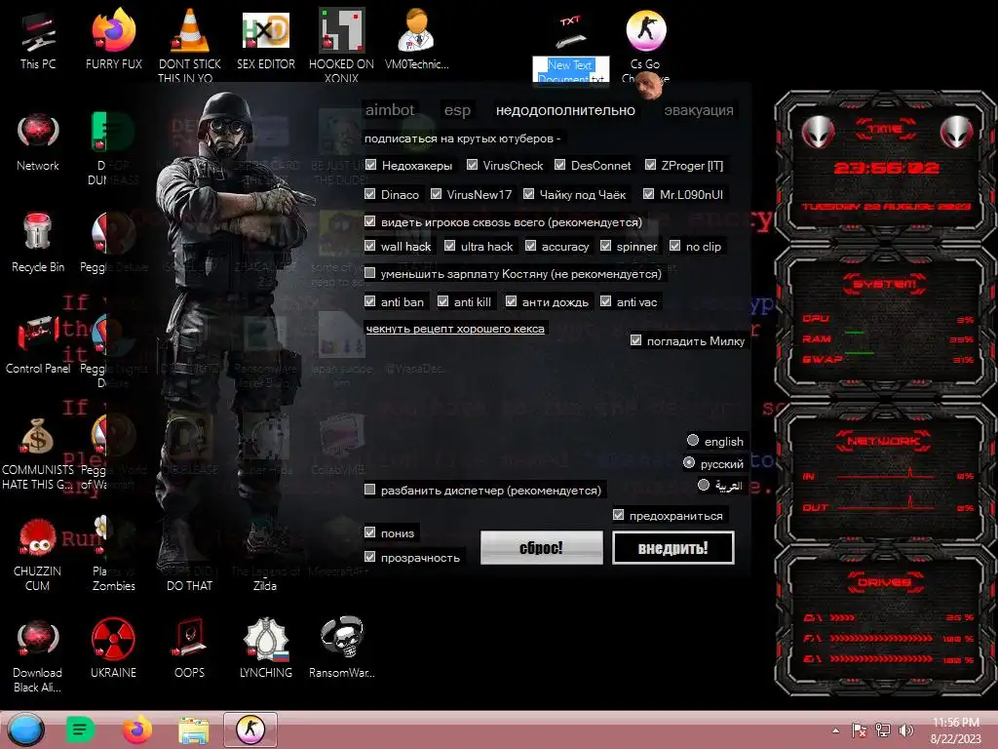998x749 pixels.
Task: Open the VLC cone icon labeled DONT STICK
Action: pos(190,45)
